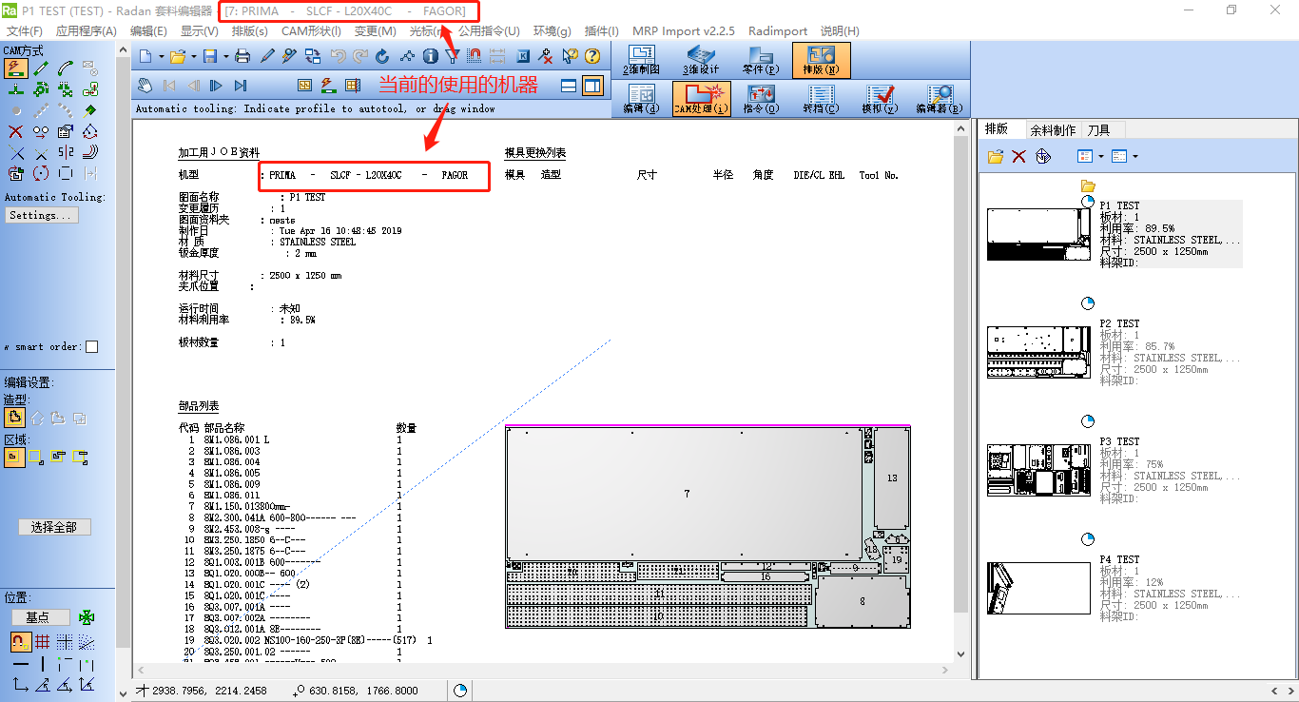This screenshot has width=1299, height=702.
Task: Click the green line tool in CAM panel
Action: coord(41,68)
